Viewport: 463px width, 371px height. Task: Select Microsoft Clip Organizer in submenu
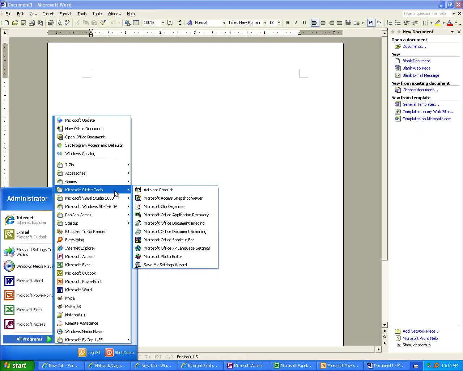coord(175,207)
